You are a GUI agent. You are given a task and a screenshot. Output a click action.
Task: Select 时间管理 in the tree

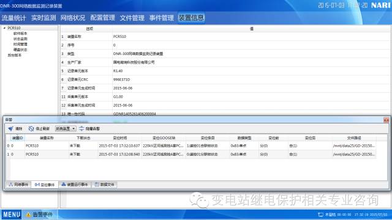point(20,45)
